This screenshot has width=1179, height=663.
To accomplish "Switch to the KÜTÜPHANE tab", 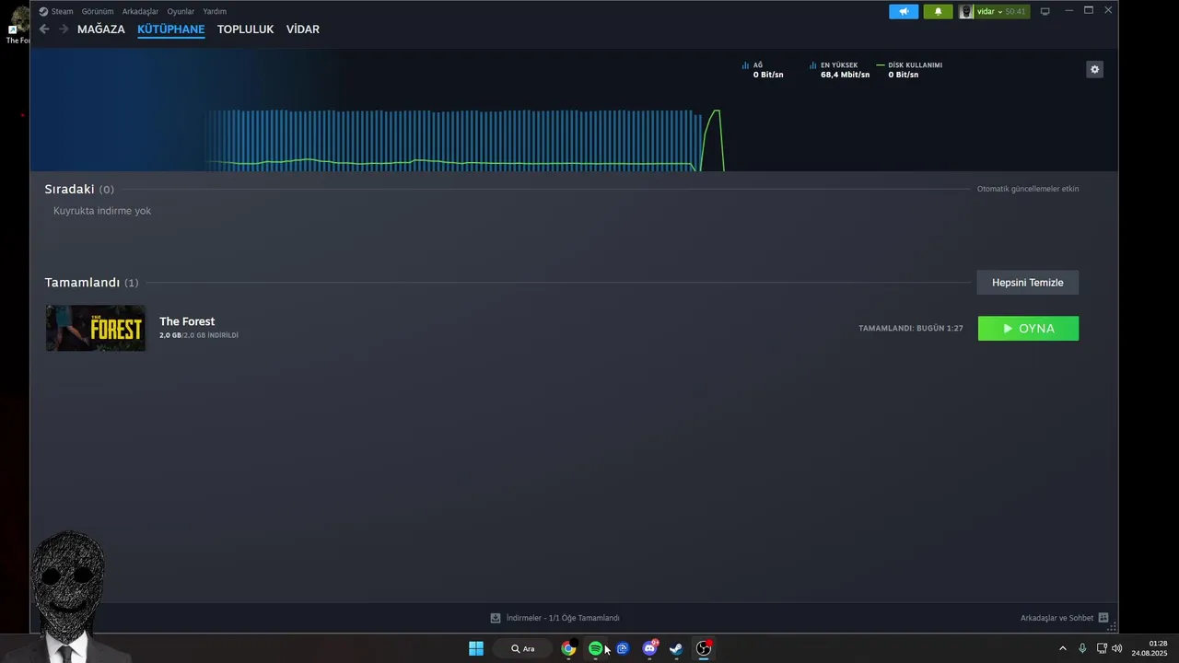I will click(x=171, y=29).
